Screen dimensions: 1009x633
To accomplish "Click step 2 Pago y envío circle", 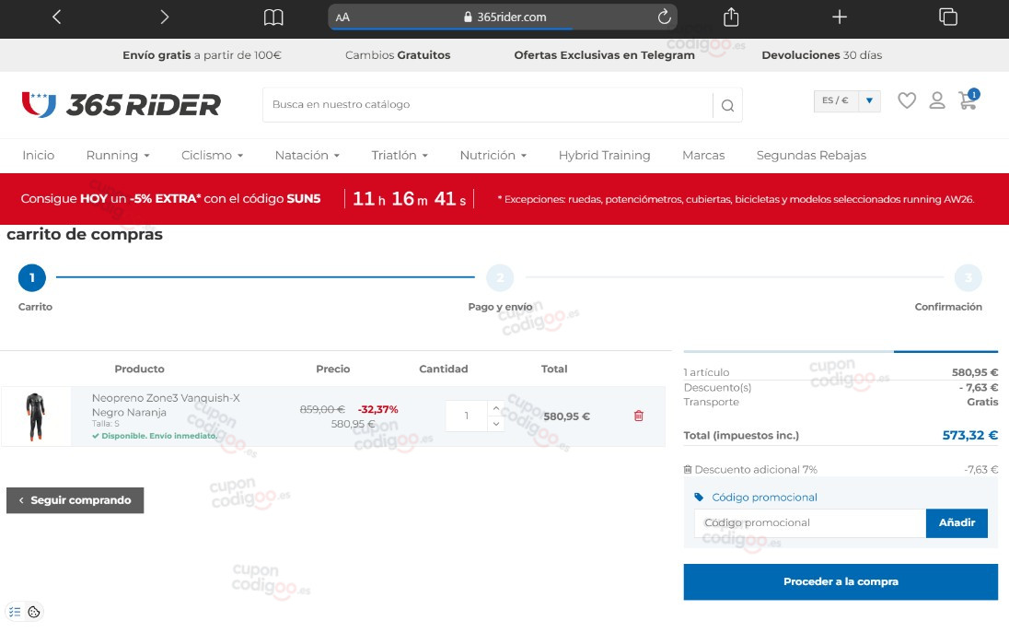I will (x=500, y=278).
